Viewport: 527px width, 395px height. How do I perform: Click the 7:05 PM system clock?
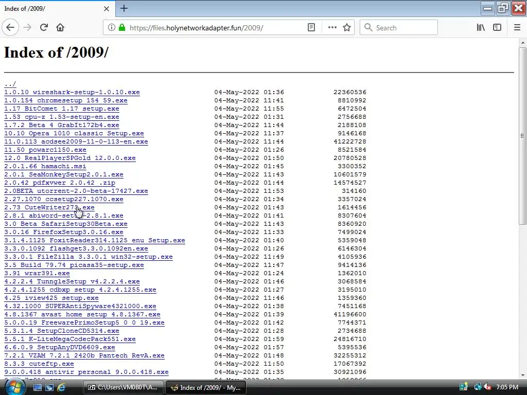point(507,387)
